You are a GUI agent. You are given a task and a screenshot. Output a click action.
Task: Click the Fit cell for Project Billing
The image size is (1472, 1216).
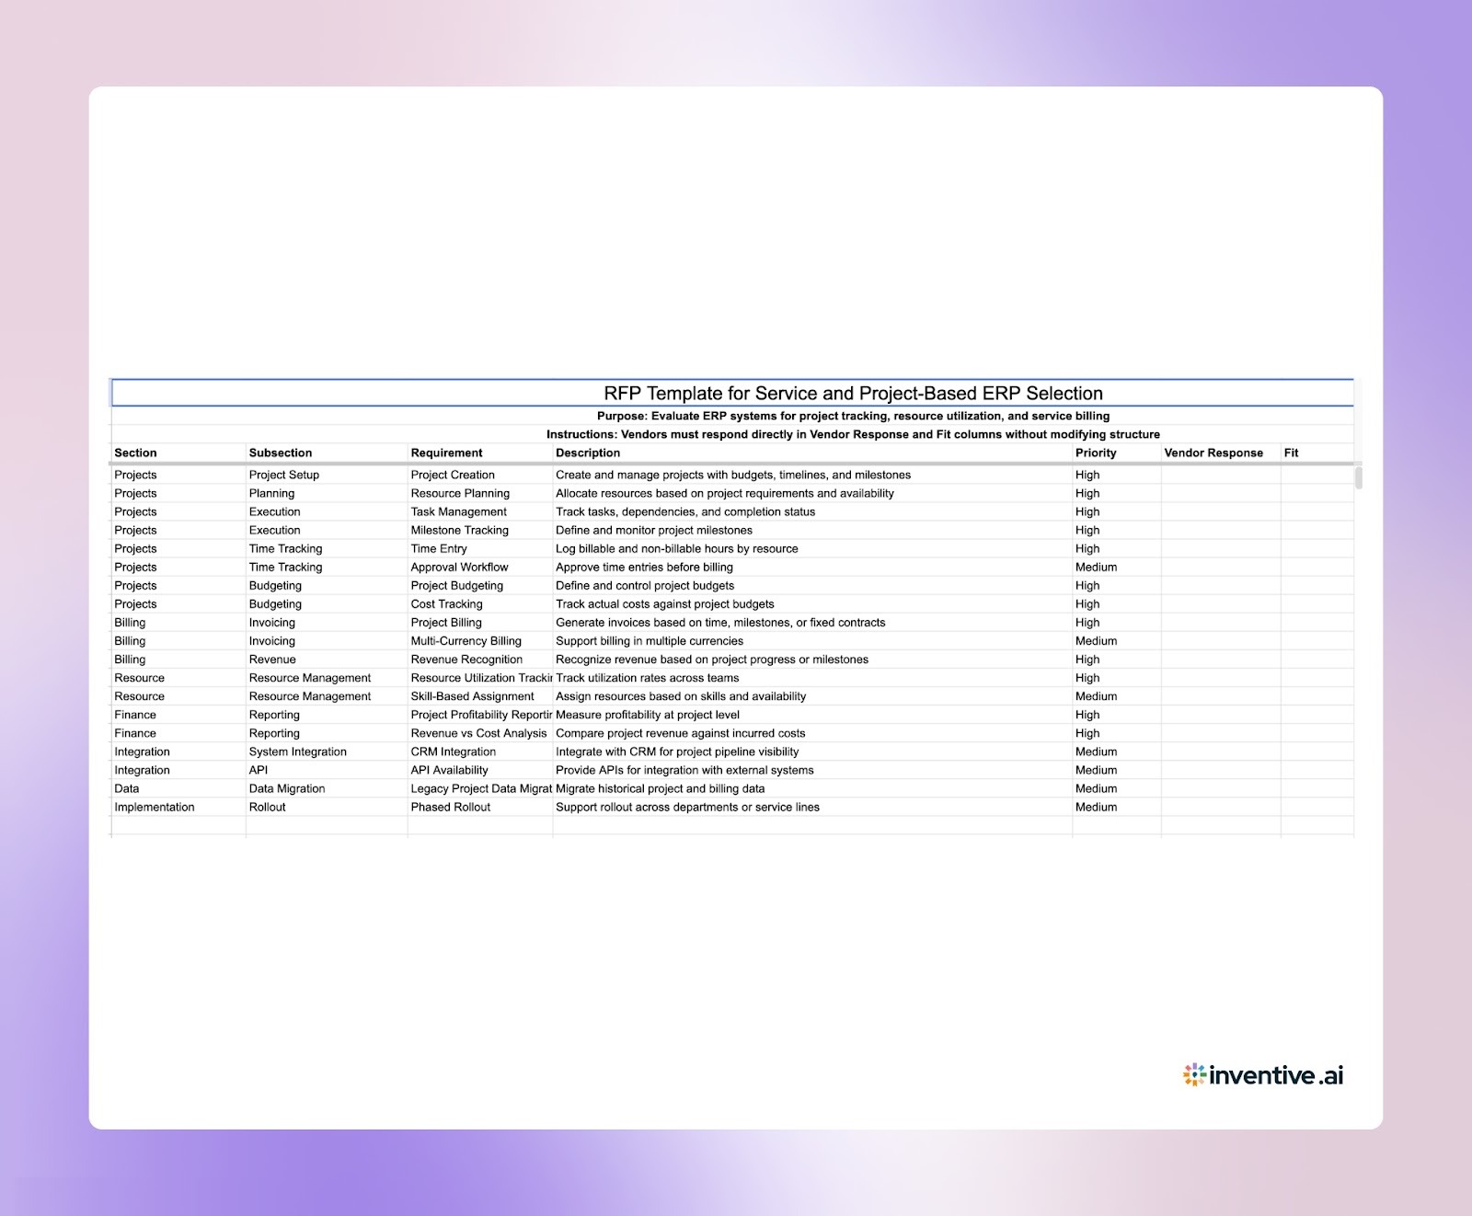[x=1316, y=622]
